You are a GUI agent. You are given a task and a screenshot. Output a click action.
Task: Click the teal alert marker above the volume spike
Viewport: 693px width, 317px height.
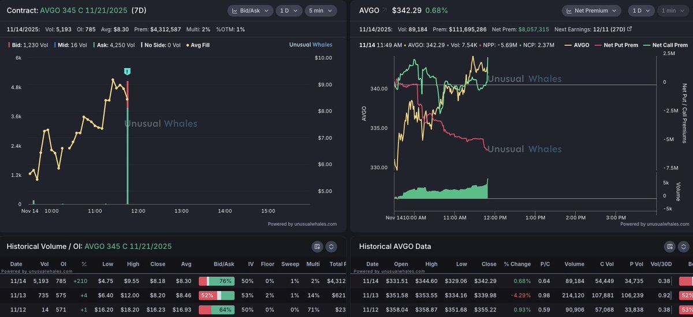click(x=127, y=71)
